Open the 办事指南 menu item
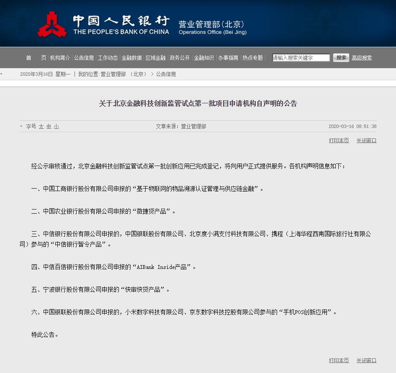The height and width of the screenshot is (373, 396). click(228, 58)
